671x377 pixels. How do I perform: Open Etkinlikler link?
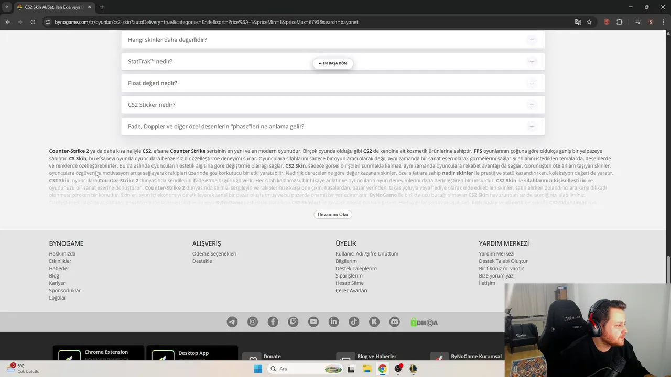pyautogui.click(x=60, y=261)
